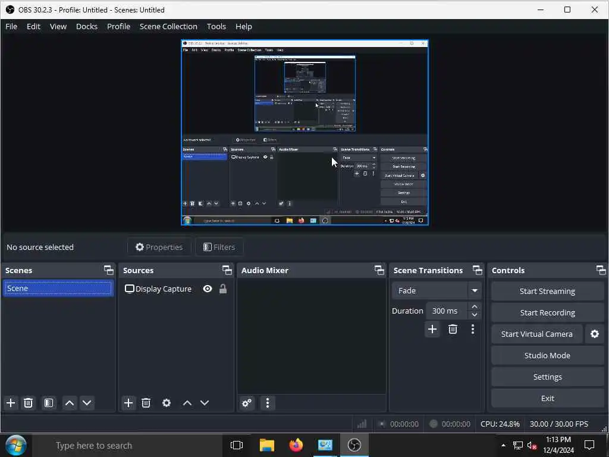Open Firefox from the taskbar
Screen dimensions: 609x457
tap(296, 445)
